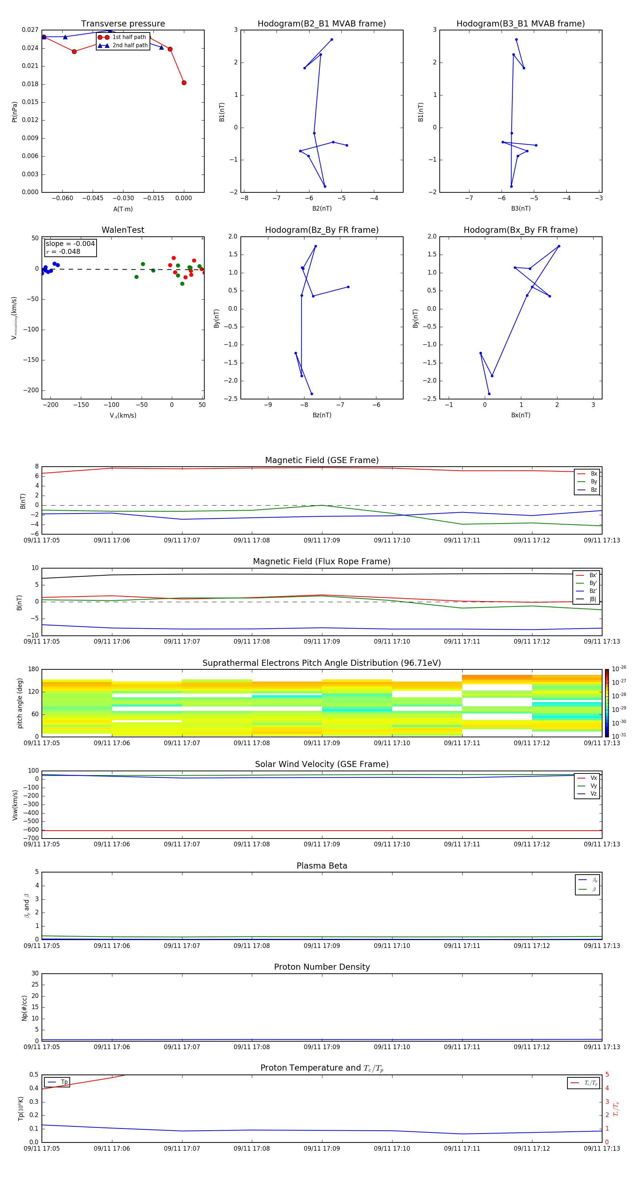This screenshot has width=644, height=1180.
Task: Click the 10^-26 label on the color bar
Action: (x=619, y=669)
